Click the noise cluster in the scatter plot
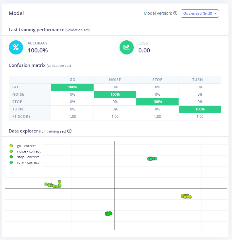232x240 pixels. (53, 185)
